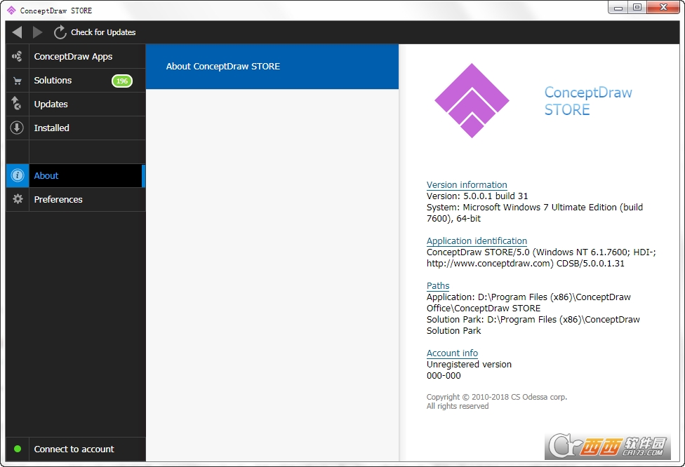Click the System: Microsoft Windows 7 text
685x467 pixels.
(x=535, y=213)
